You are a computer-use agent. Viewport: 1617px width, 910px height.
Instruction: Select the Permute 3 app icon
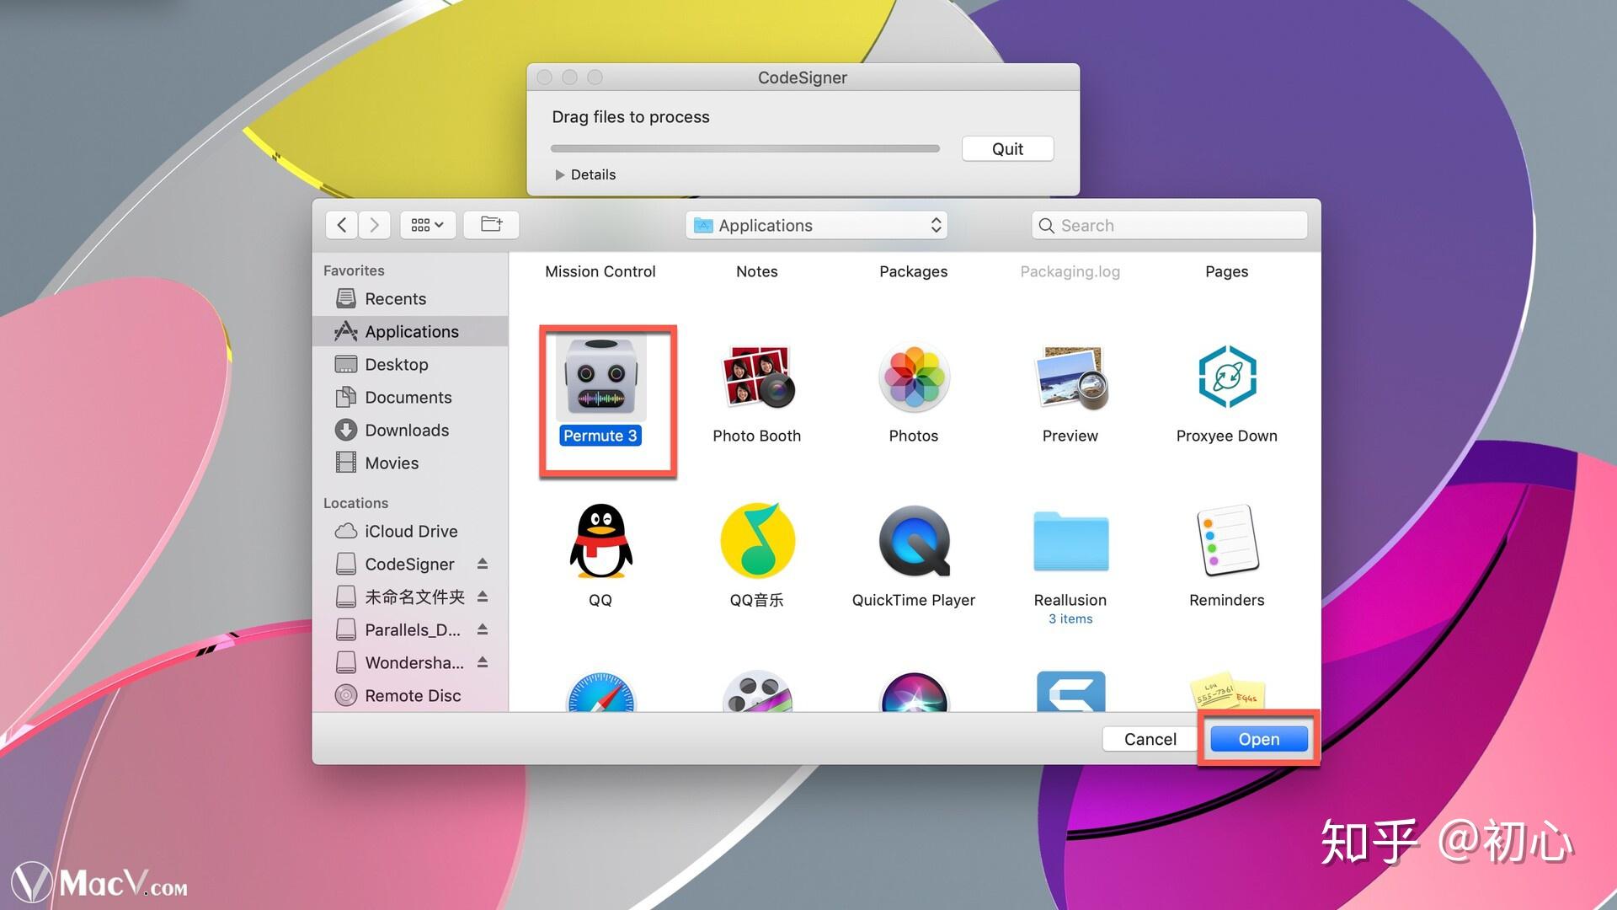pos(600,379)
